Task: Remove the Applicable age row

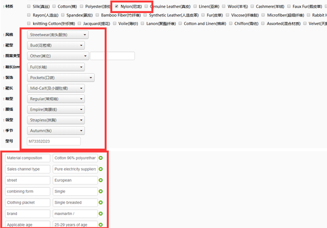Action: [101, 224]
